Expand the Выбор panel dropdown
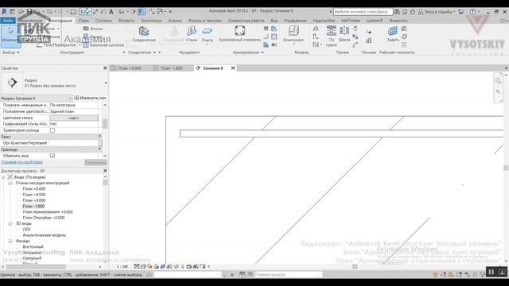This screenshot has width=509, height=286. [x=10, y=52]
